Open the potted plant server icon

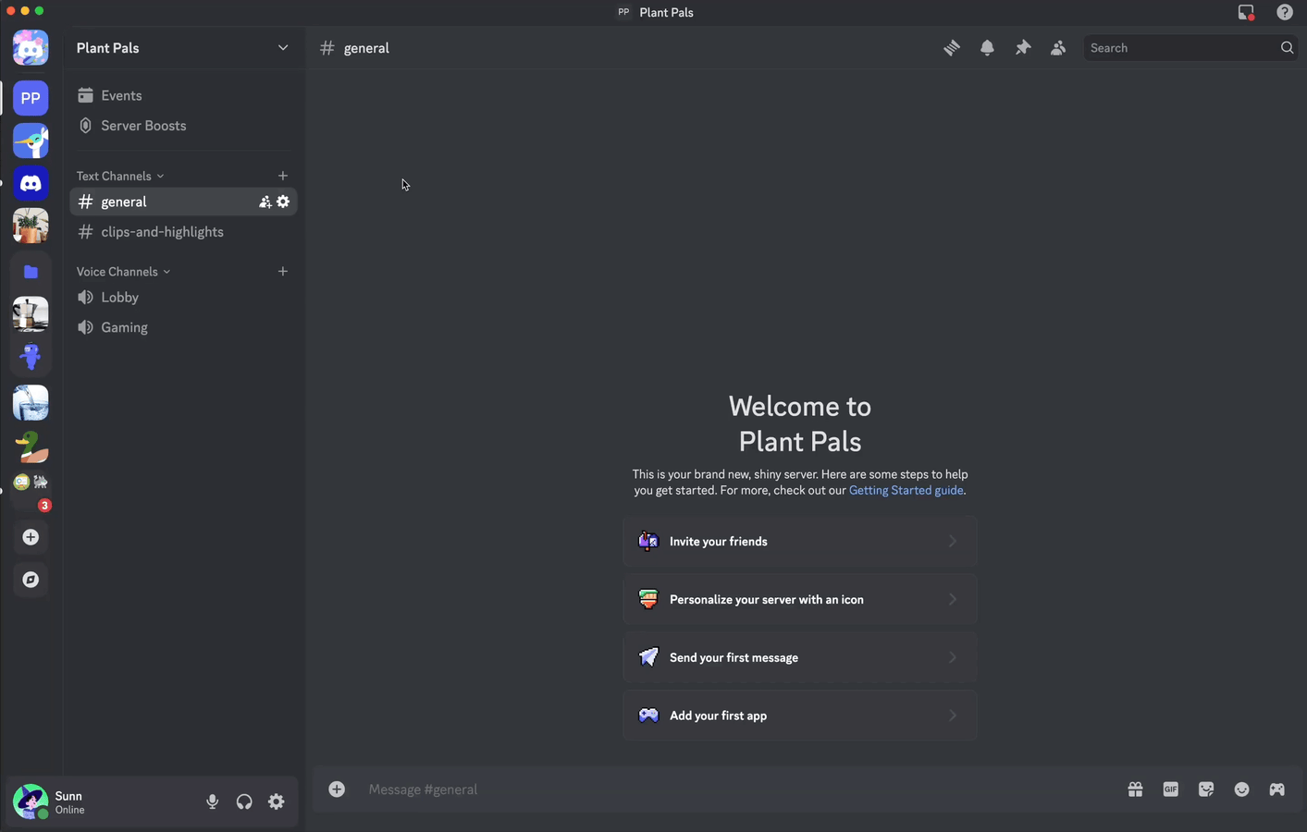[31, 226]
